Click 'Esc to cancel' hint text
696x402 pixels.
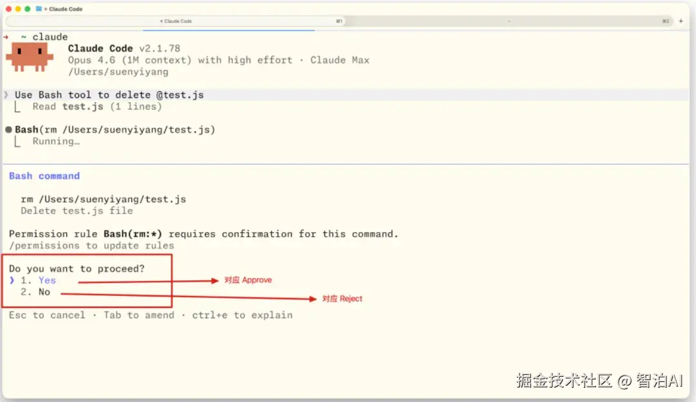click(x=46, y=315)
